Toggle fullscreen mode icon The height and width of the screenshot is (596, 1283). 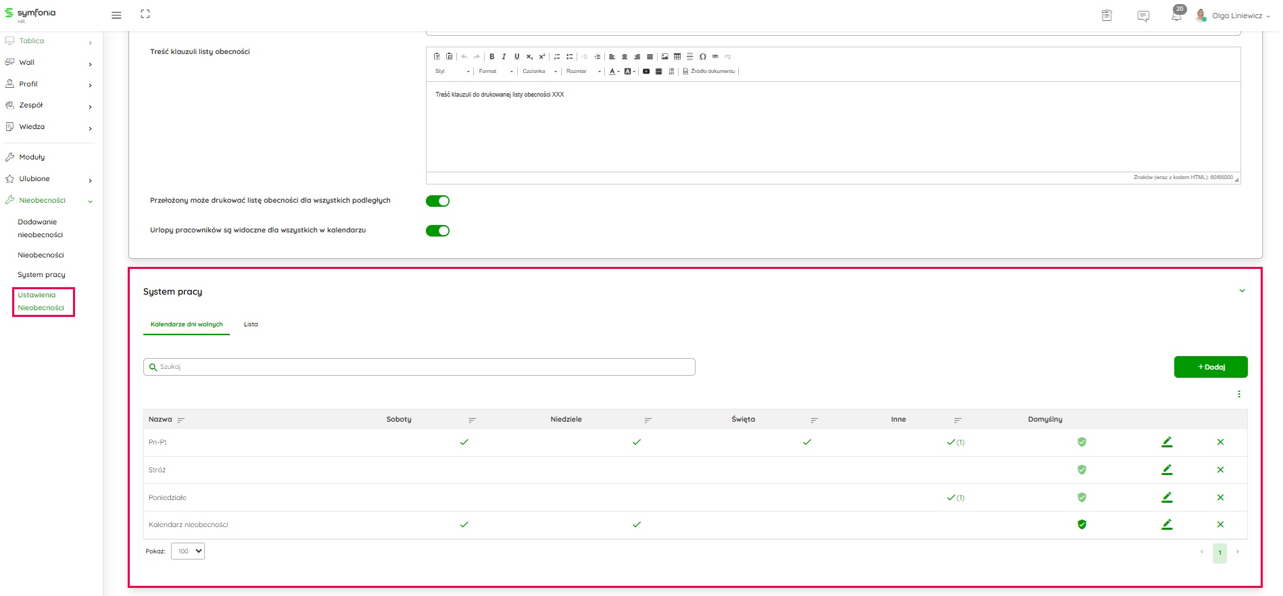coord(145,14)
